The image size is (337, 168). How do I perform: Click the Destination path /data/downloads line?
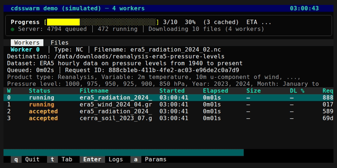coord(116,57)
